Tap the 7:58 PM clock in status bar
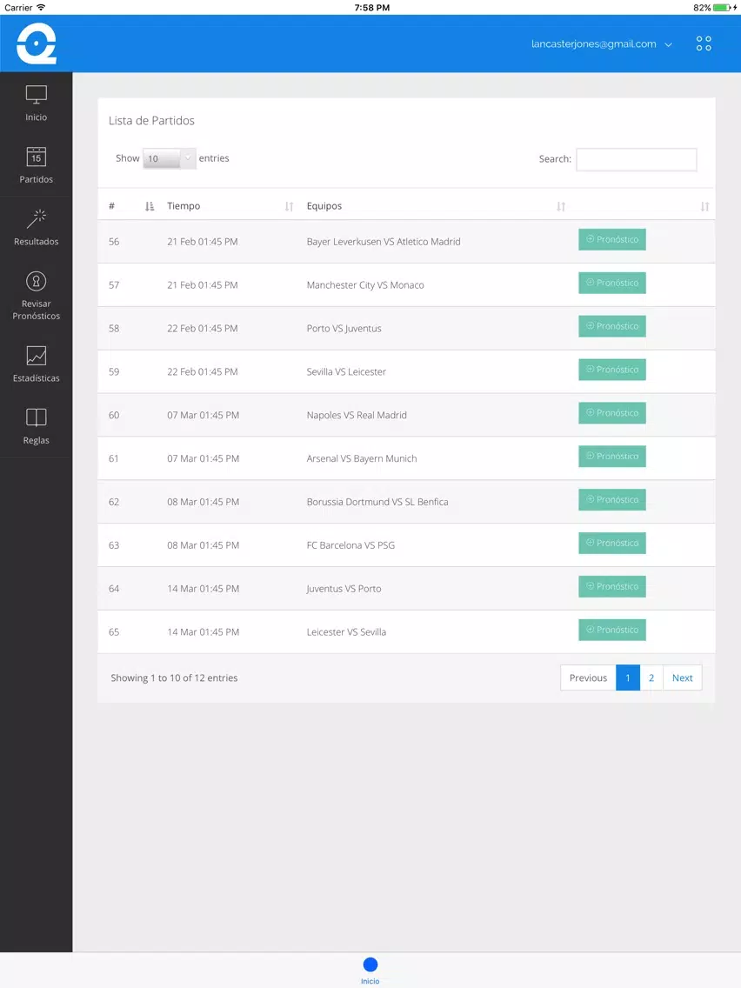The image size is (741, 988). [x=371, y=8]
